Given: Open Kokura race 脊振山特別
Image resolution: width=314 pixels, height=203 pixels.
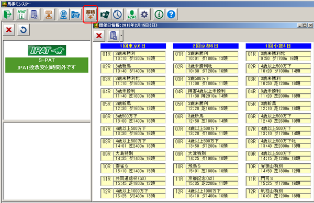Looking at the screenshot, I should coord(285,166).
